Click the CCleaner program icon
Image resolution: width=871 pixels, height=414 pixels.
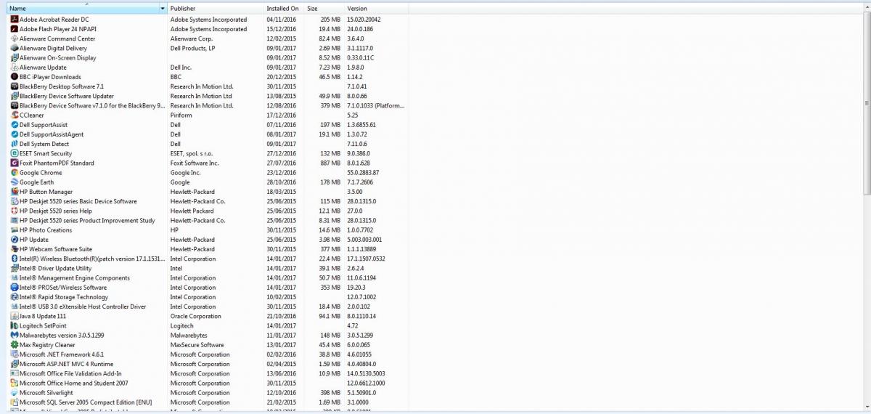click(15, 115)
